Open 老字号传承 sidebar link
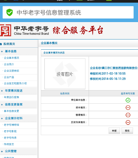This screenshot has width=138, height=158. coord(10,138)
